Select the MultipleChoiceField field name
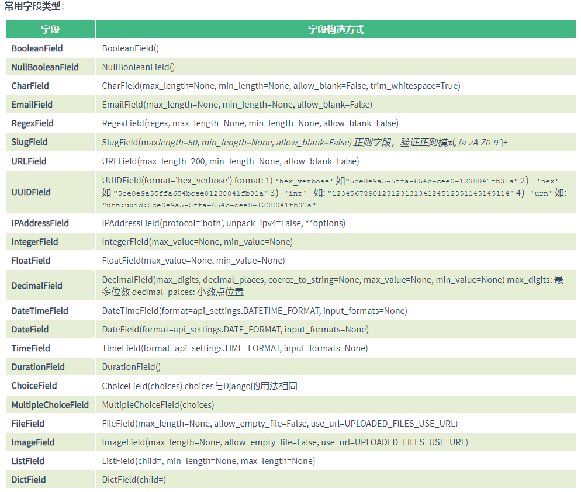 pos(50,405)
